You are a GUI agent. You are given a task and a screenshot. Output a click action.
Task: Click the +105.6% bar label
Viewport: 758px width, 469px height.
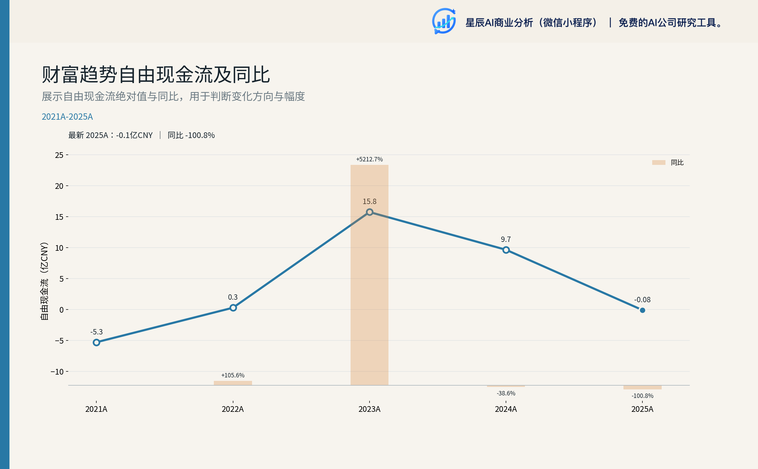click(x=233, y=375)
